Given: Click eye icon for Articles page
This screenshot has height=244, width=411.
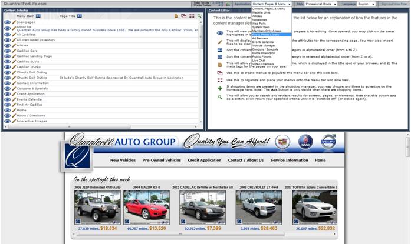Looking at the screenshot, I should point(7,45).
